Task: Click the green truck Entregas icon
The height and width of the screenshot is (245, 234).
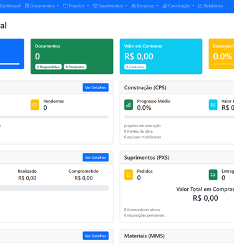Action: [x=213, y=175]
